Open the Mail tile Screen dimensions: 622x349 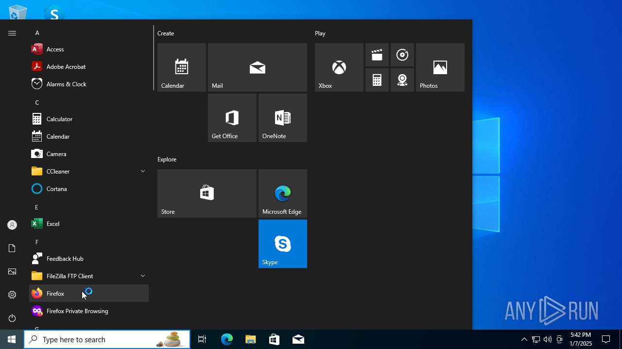258,67
